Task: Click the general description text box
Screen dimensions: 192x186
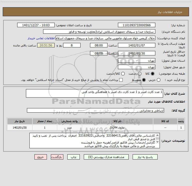Action: [x=95, y=93]
